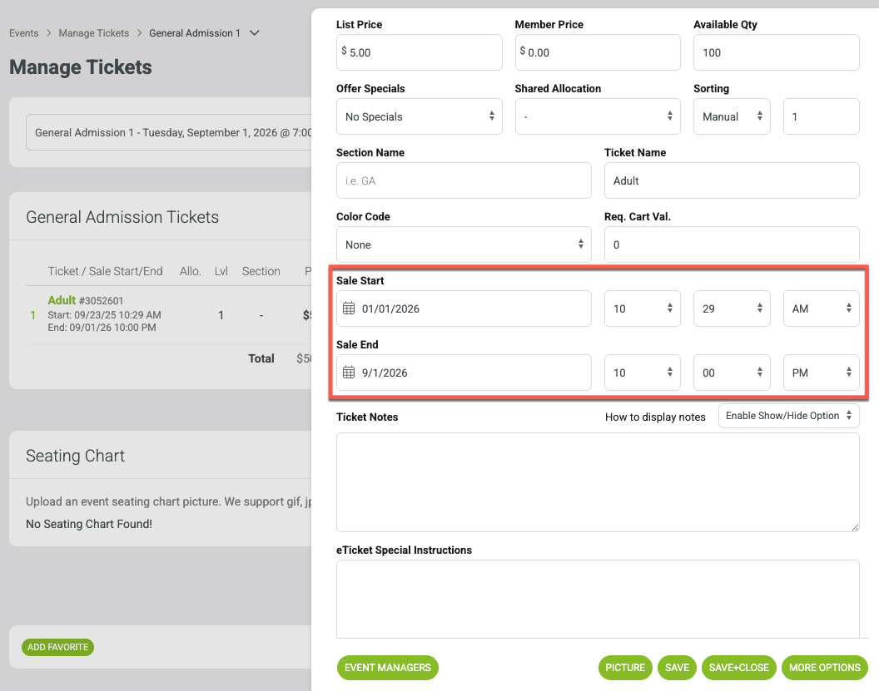The width and height of the screenshot is (879, 691).
Task: Click the More Options button
Action: [825, 668]
